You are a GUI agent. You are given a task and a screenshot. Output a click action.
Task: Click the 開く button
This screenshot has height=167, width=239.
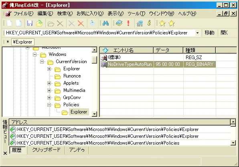[x=224, y=33]
